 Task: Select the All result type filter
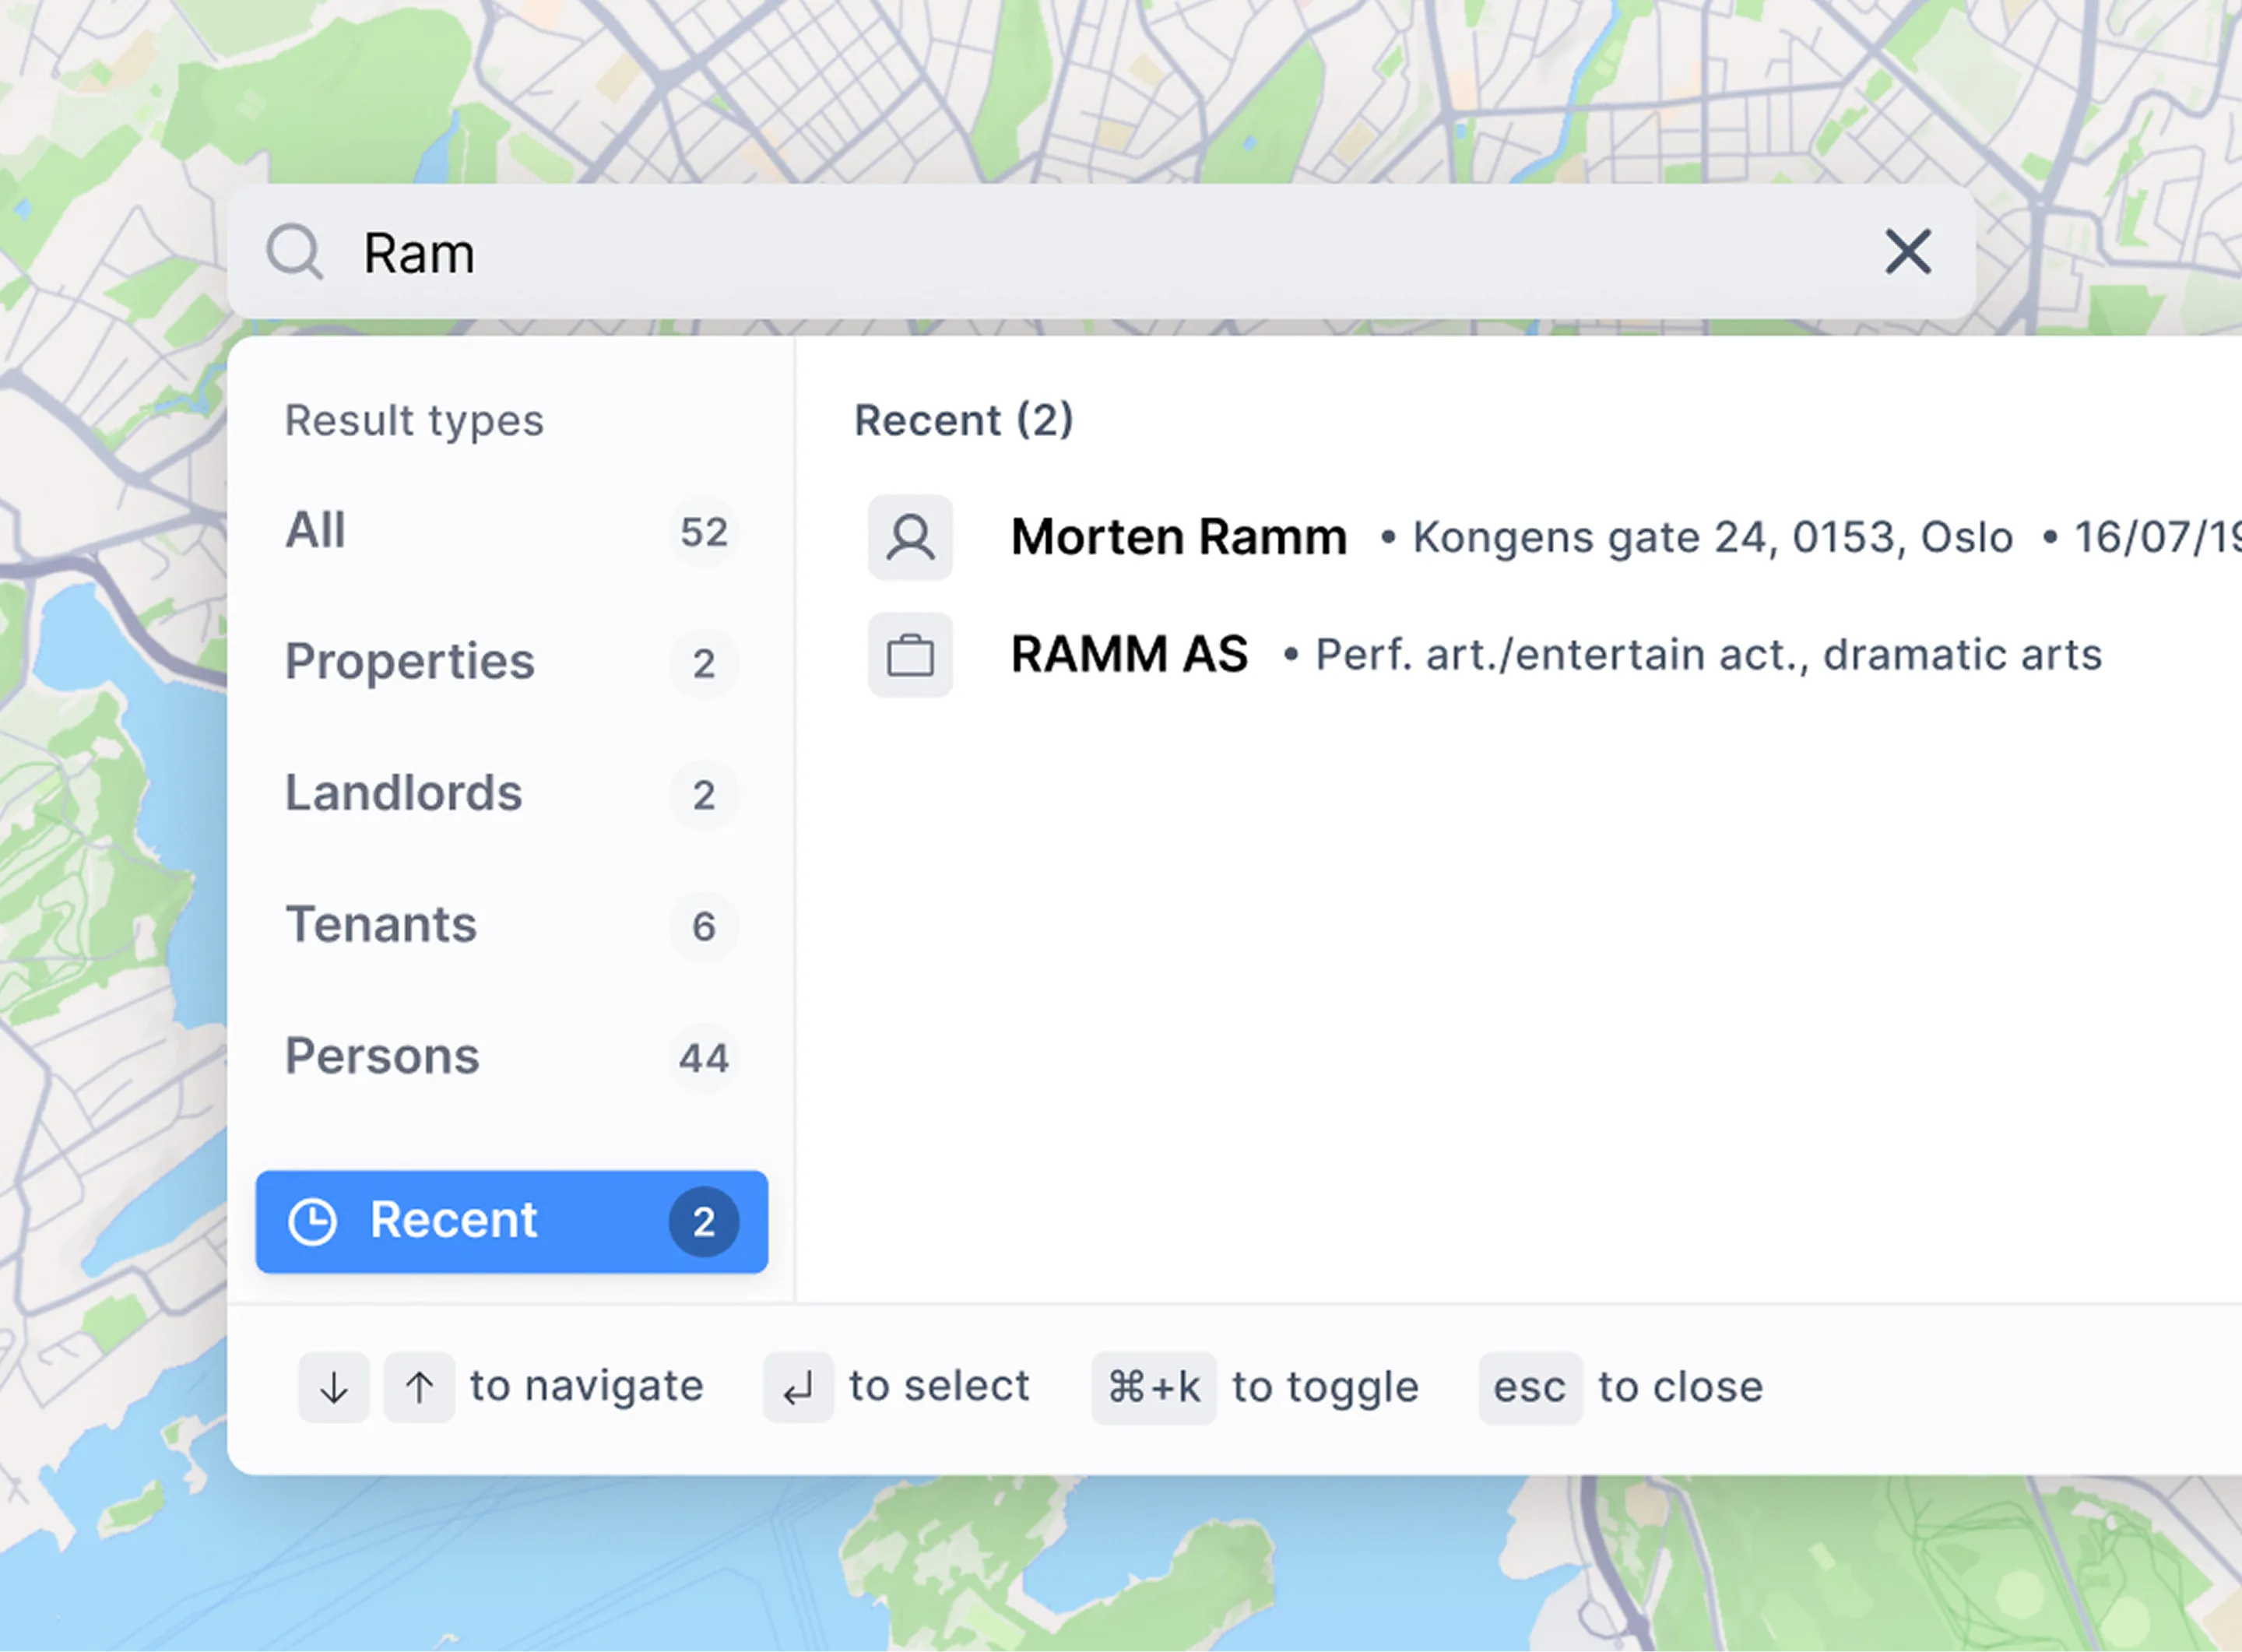(x=316, y=530)
